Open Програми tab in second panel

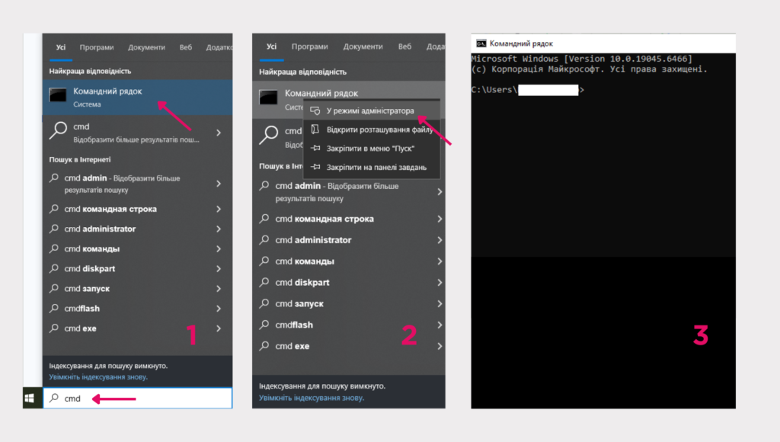coord(309,46)
